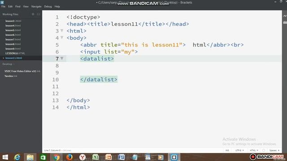Switch to Google Chrome in the taskbar
Image resolution: width=287 pixels, height=161 pixels.
57,157
